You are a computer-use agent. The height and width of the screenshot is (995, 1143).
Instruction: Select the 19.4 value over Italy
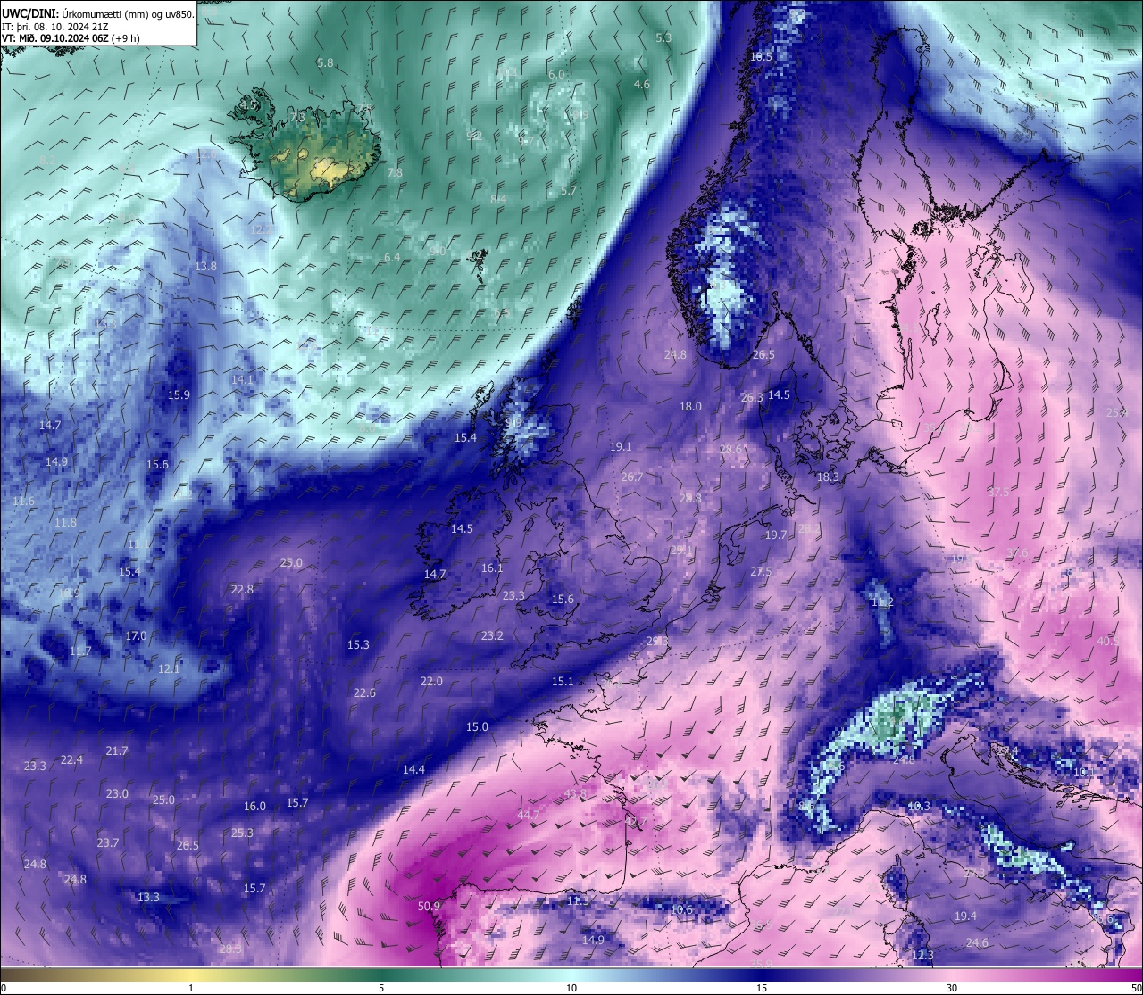coord(965,916)
